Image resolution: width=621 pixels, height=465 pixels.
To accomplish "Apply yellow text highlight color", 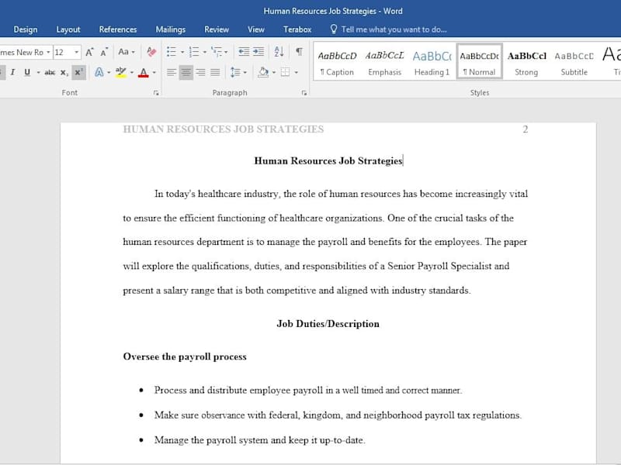I will (x=121, y=72).
